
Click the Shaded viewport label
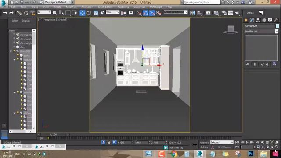click(x=62, y=20)
